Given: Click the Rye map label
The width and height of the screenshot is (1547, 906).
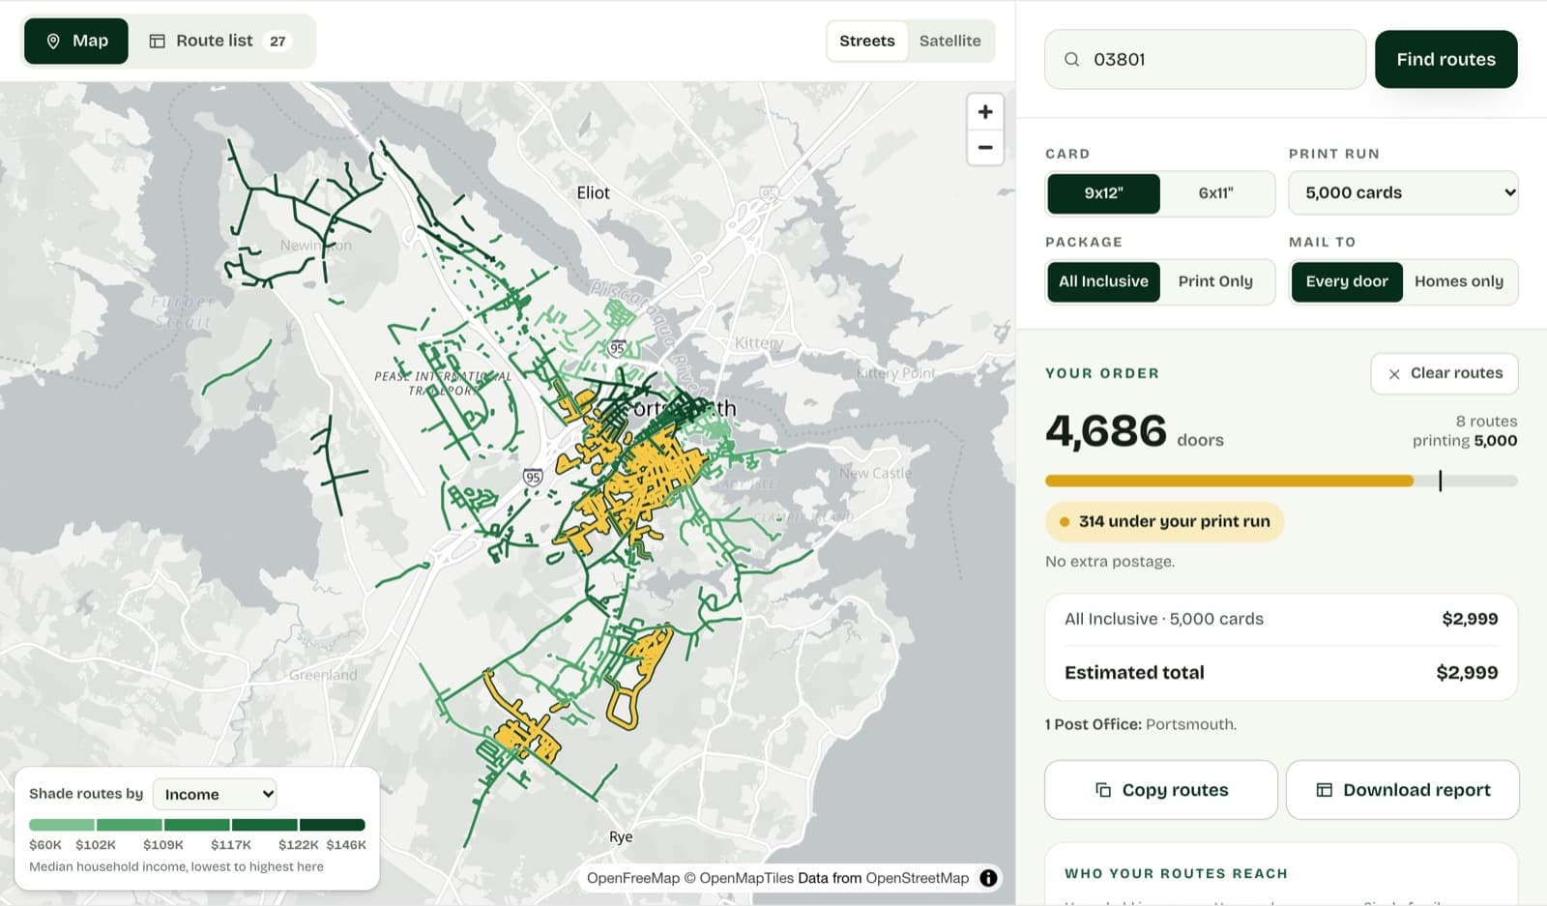Looking at the screenshot, I should point(621,836).
